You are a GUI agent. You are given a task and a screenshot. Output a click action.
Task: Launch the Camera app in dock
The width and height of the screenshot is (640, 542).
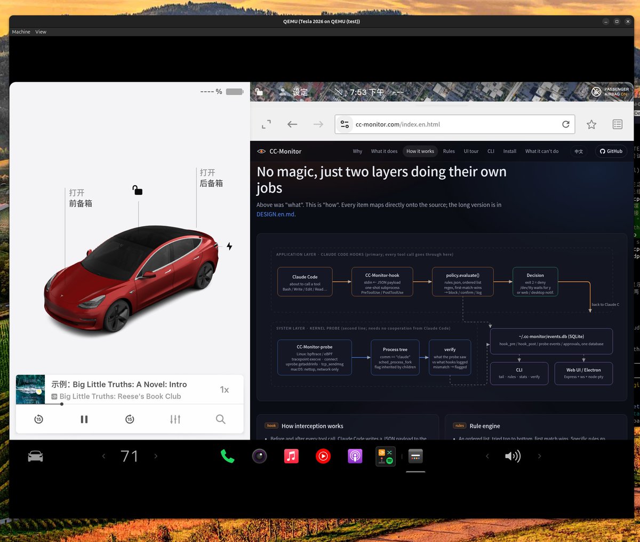pos(260,456)
